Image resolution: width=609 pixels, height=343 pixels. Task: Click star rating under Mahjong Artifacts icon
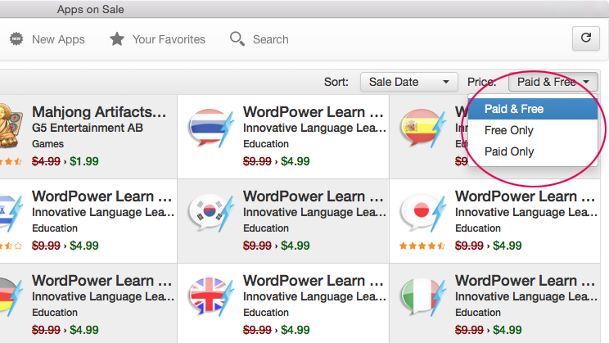point(11,161)
